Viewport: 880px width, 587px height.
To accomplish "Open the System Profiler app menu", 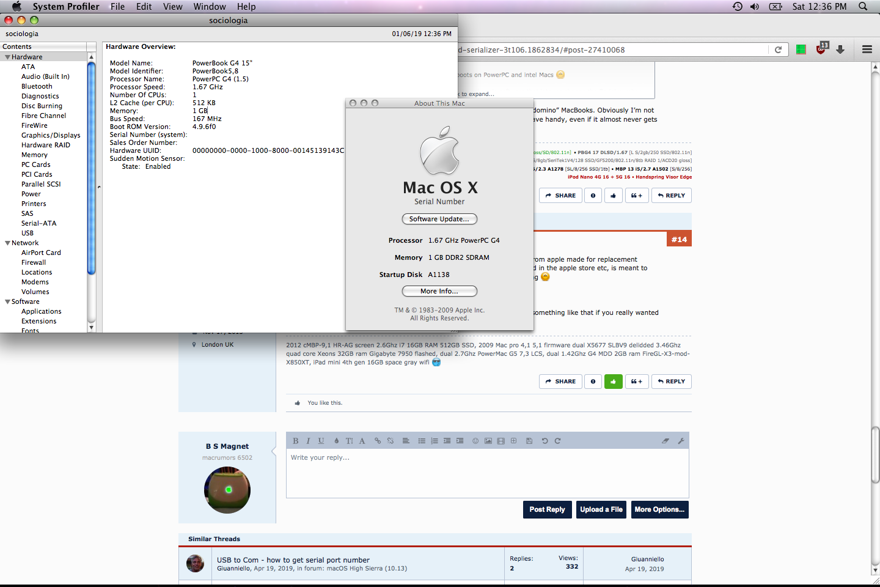I will pos(66,7).
